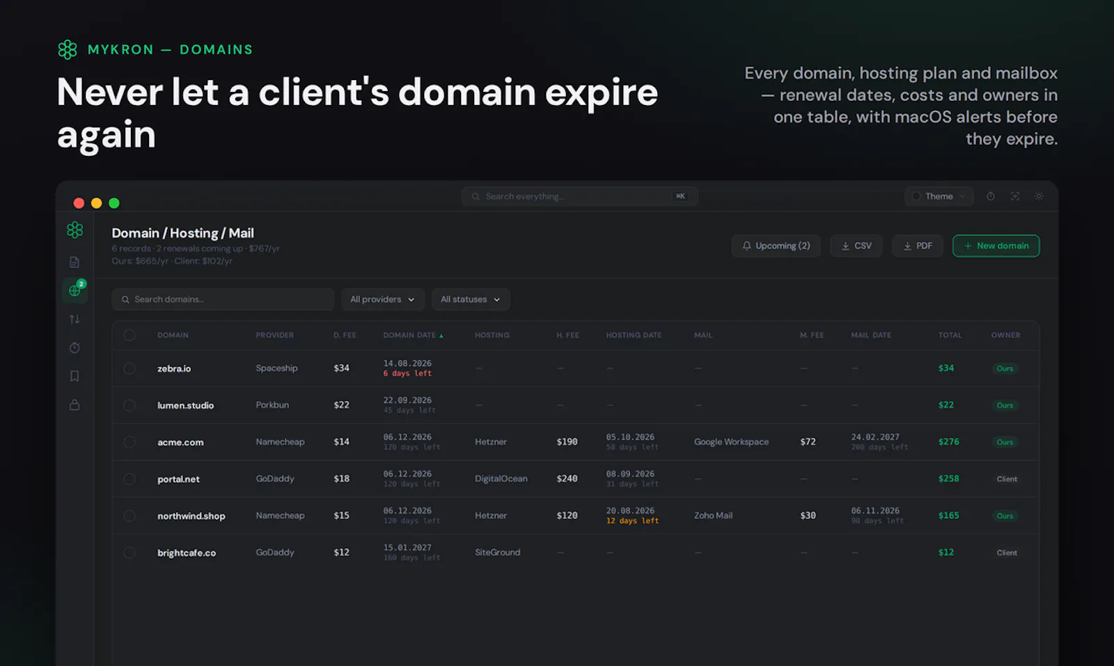Focus the Search everything field

580,197
